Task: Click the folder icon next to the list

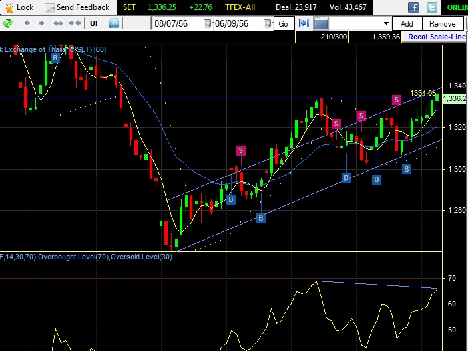Action: tap(318, 23)
